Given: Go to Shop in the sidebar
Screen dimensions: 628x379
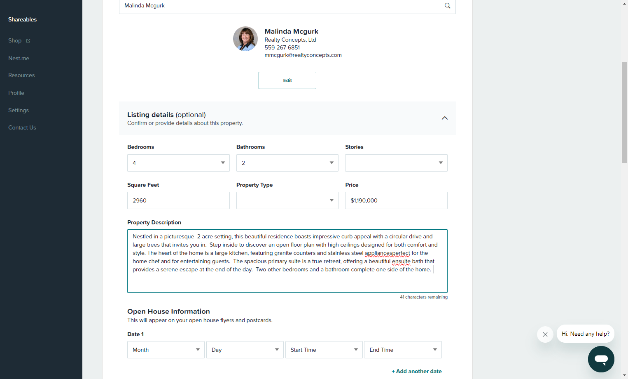Looking at the screenshot, I should pyautogui.click(x=15, y=41).
